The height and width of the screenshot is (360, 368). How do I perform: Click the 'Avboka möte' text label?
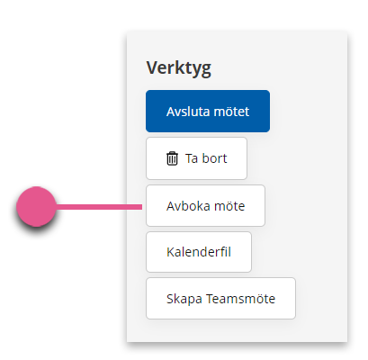coord(205,206)
